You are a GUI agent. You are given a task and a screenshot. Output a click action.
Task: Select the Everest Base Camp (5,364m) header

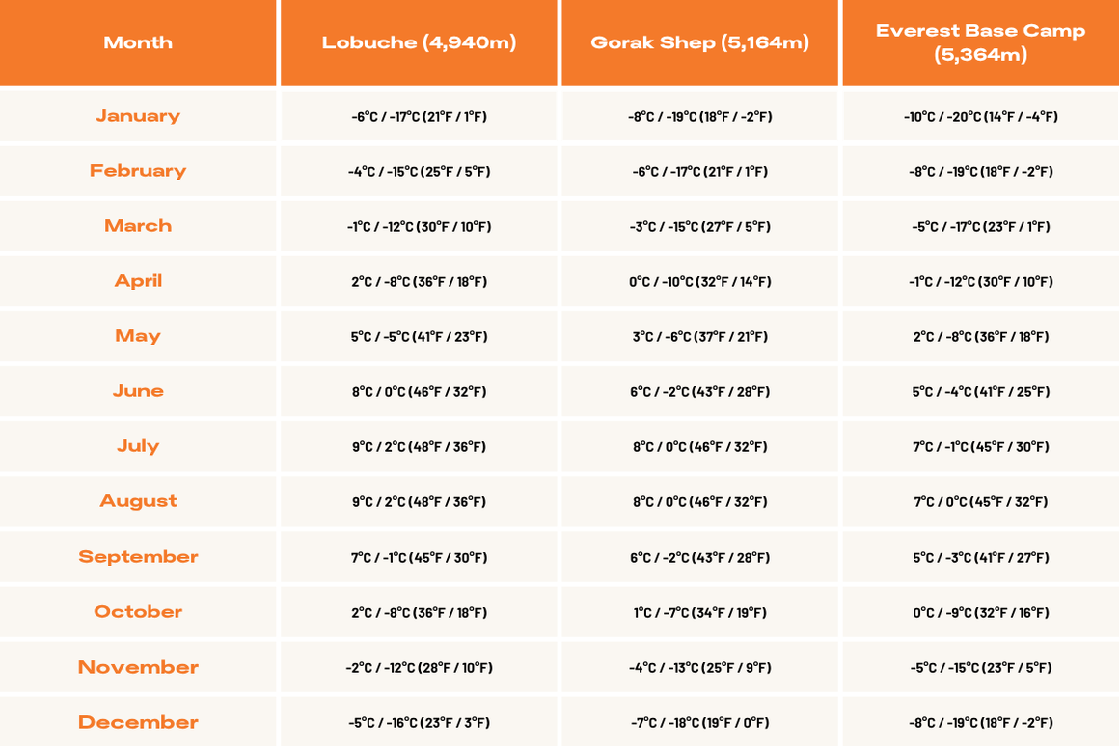coord(980,42)
